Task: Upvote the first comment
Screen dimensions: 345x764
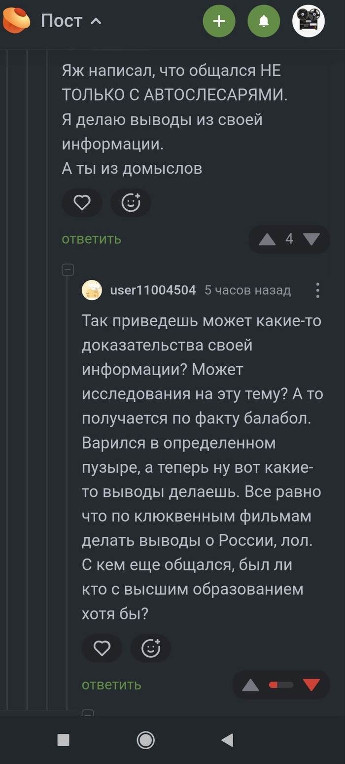Action: click(x=267, y=239)
